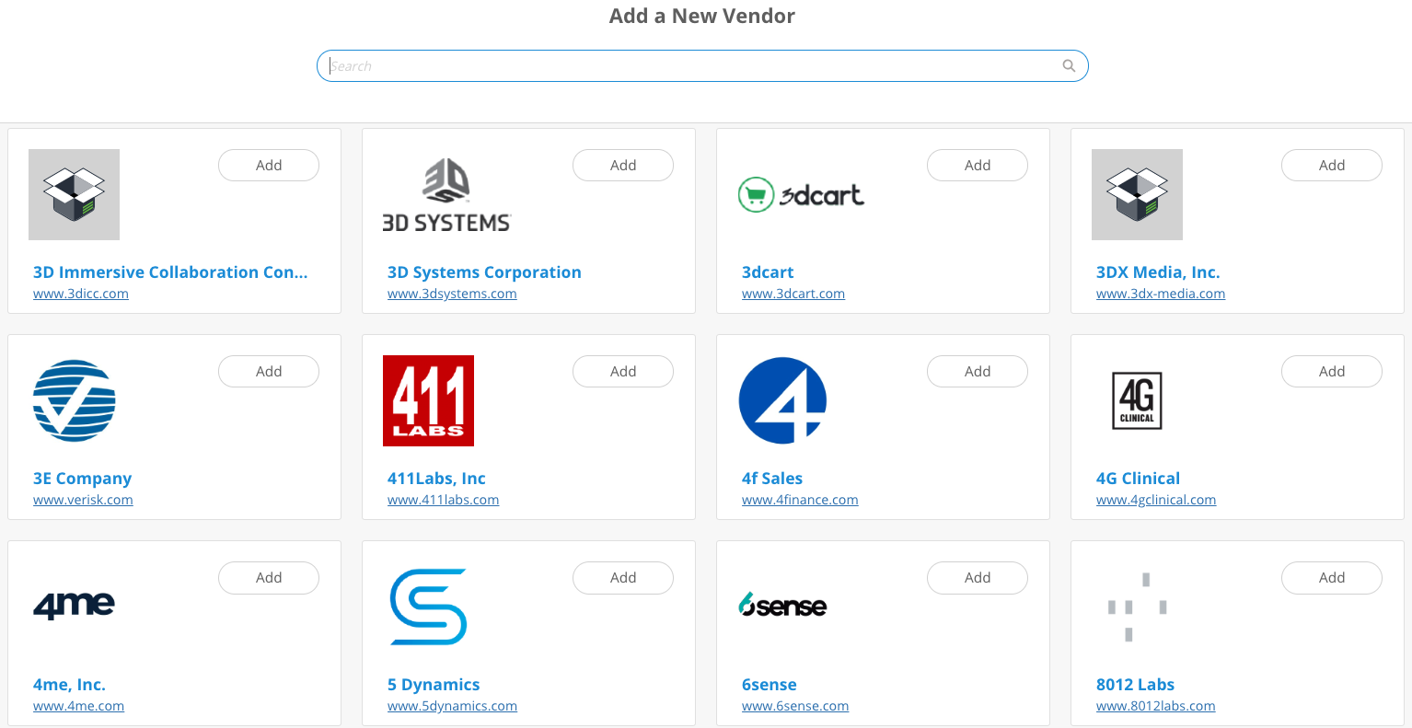The image size is (1412, 728).
Task: Add the 411Labs, Inc vendor
Action: tap(623, 372)
